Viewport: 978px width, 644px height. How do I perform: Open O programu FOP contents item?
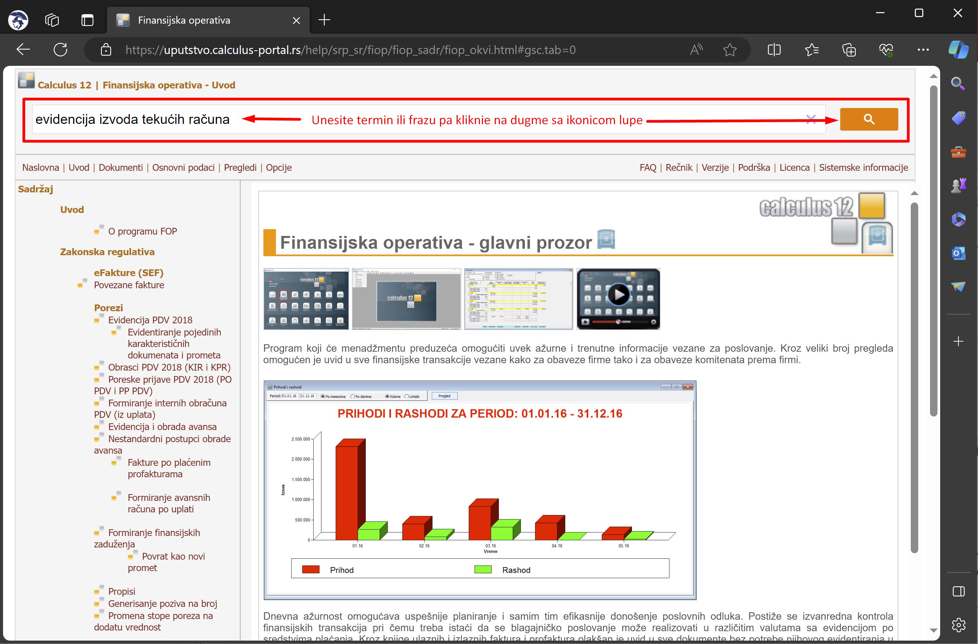(142, 231)
